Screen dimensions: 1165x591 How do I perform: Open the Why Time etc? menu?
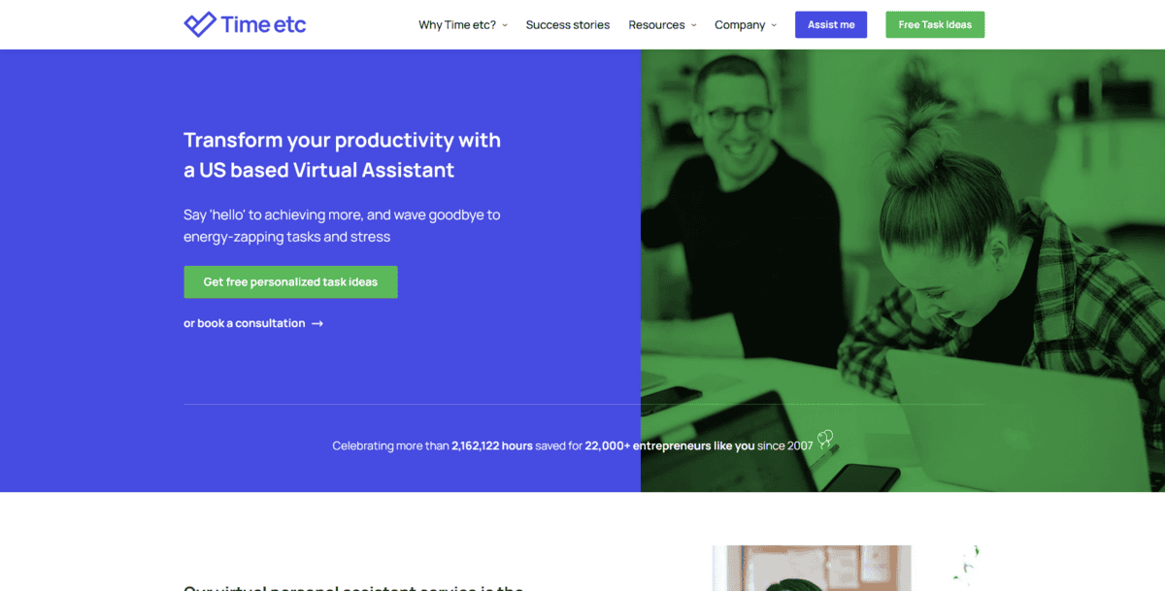456,25
